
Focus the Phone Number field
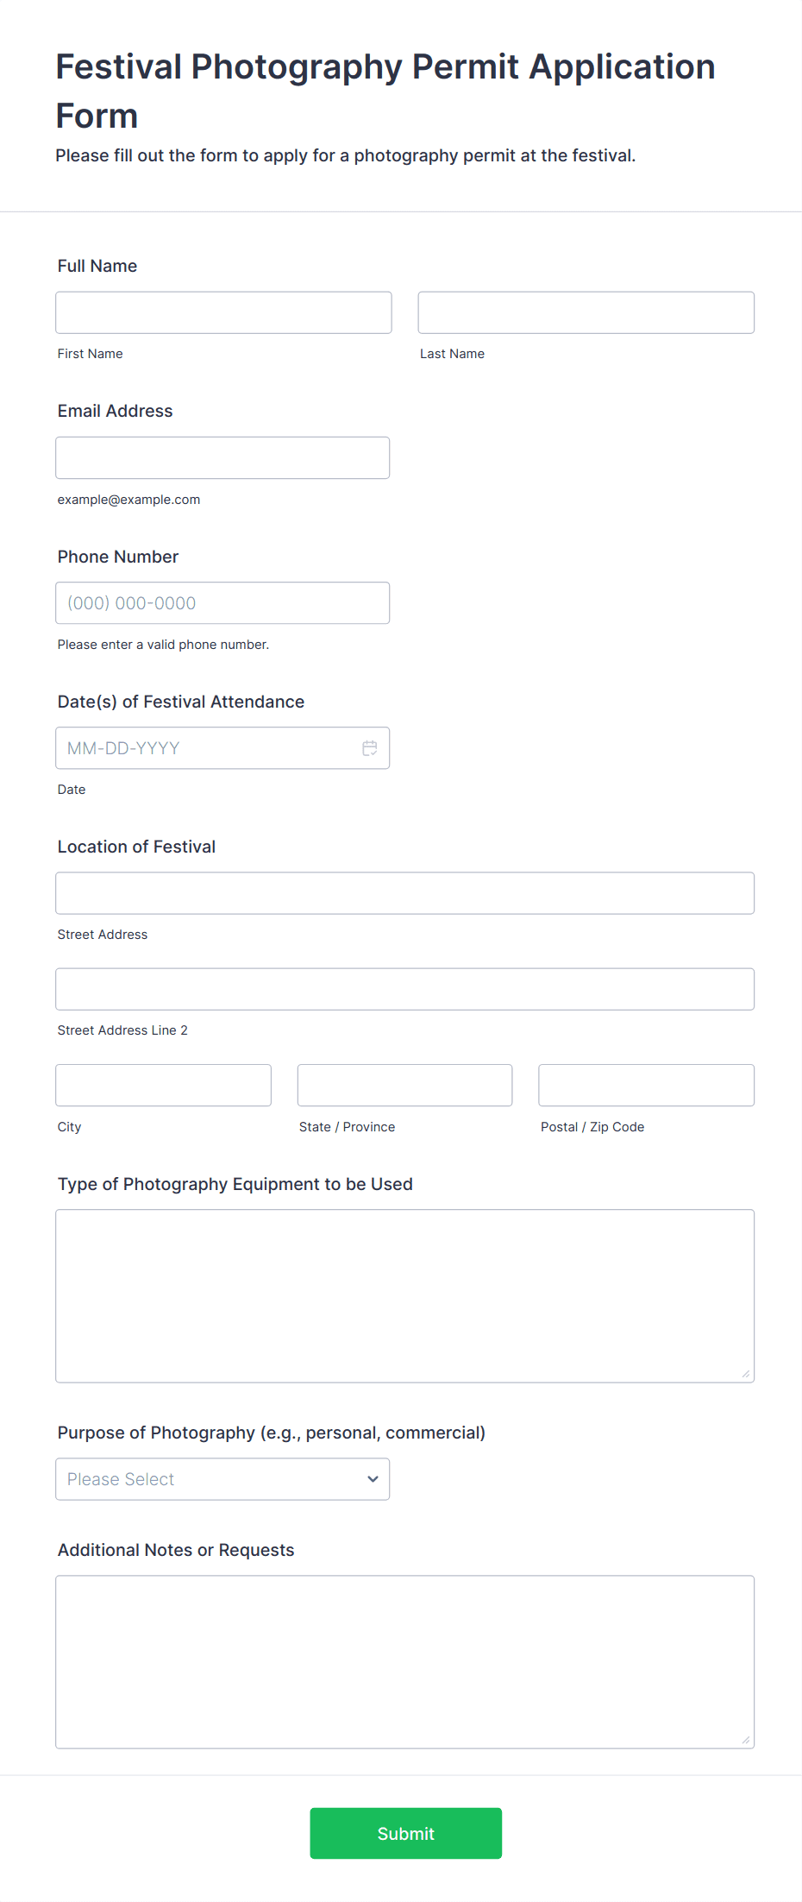point(222,602)
